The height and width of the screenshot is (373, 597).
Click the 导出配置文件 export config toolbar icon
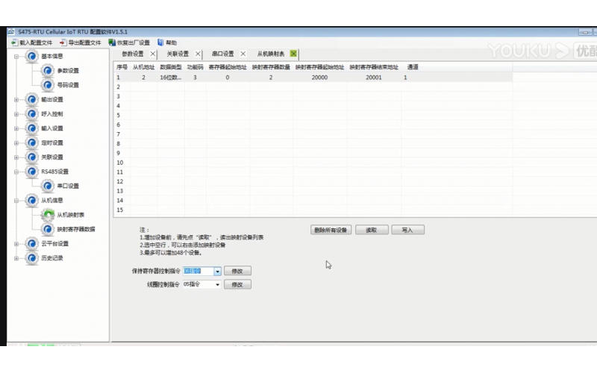click(x=63, y=43)
